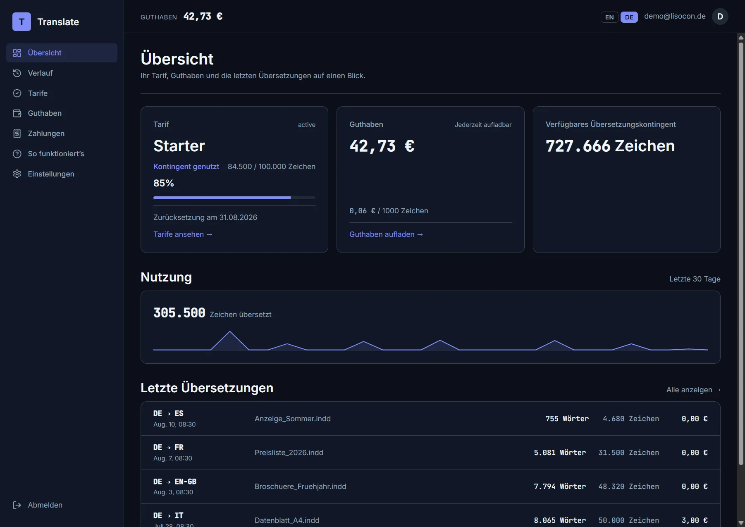Click the Jederzeit aufladbar label
Image resolution: width=745 pixels, height=527 pixels.
(483, 125)
